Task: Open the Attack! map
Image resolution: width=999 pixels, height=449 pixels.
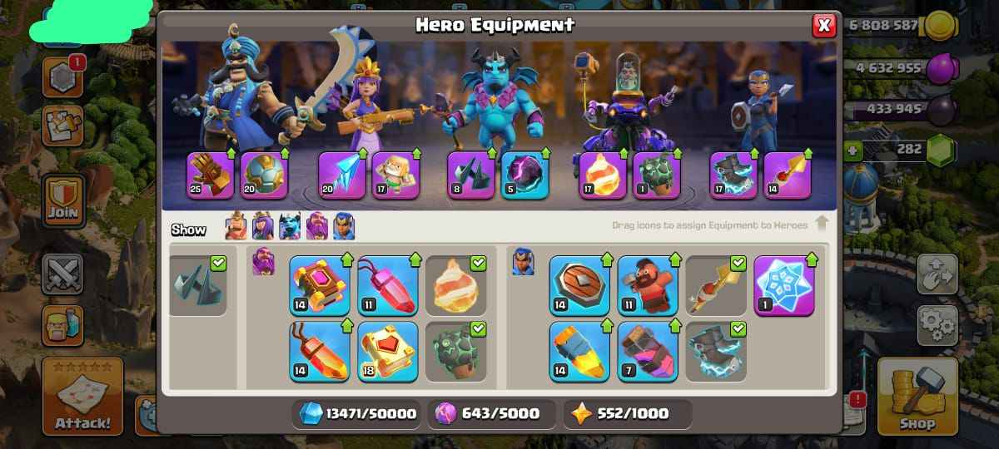Action: click(82, 398)
